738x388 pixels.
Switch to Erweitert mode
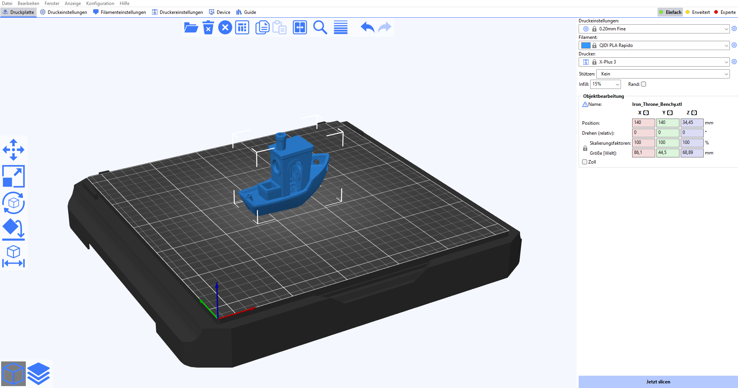[x=698, y=12]
